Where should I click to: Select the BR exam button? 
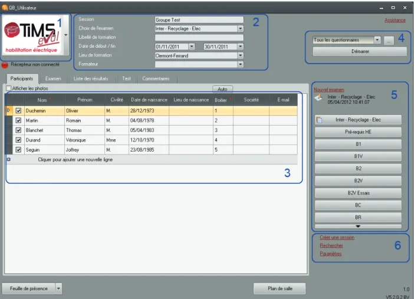pos(358,217)
